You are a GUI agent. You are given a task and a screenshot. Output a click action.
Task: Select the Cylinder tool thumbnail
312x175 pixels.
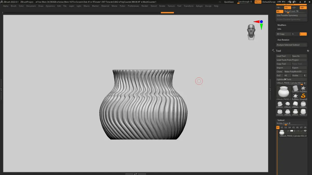pos(295,89)
